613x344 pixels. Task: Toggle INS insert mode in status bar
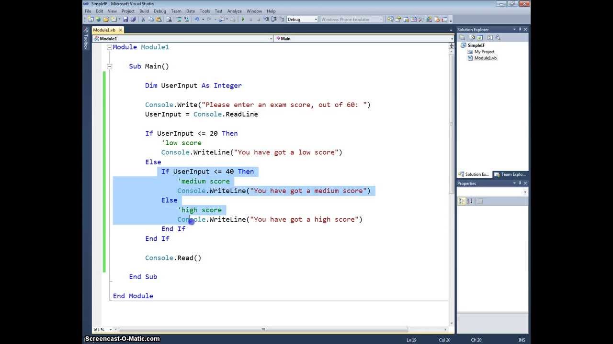coord(522,340)
